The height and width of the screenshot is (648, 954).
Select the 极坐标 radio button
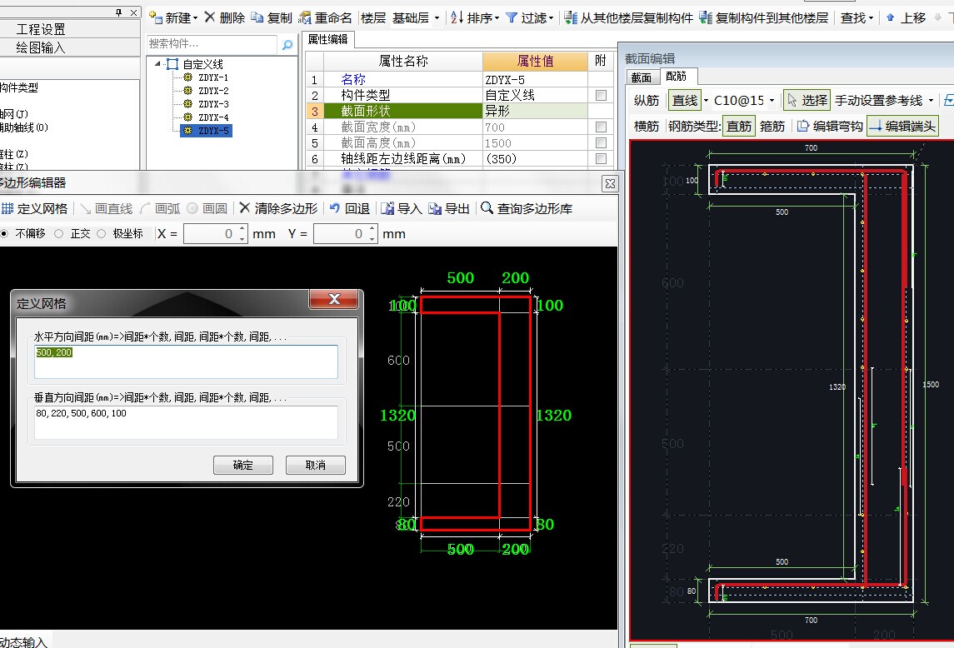102,234
